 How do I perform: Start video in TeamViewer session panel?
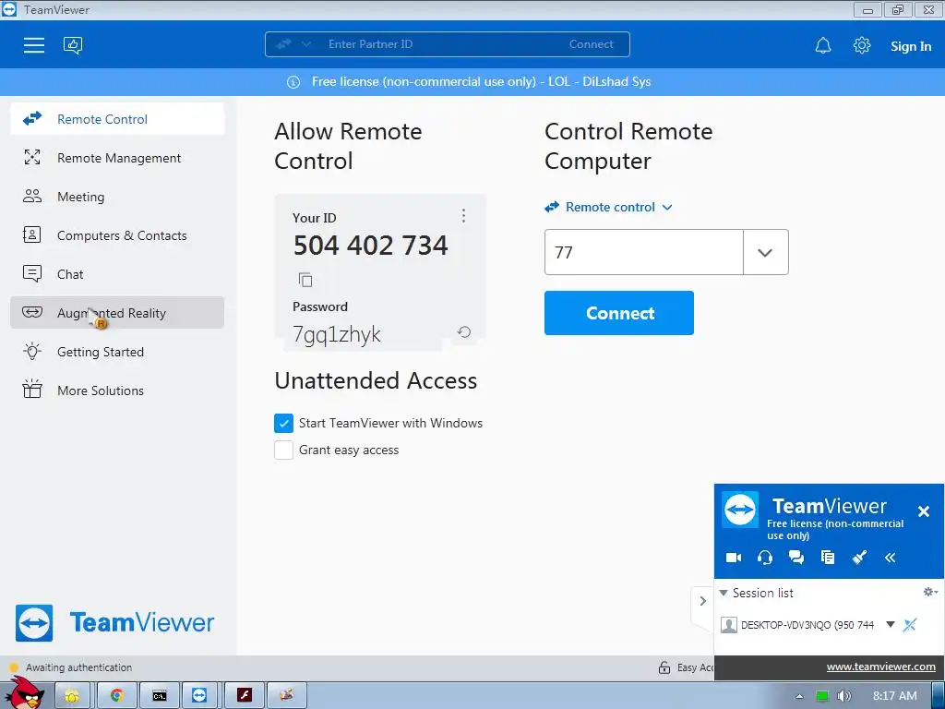click(734, 558)
